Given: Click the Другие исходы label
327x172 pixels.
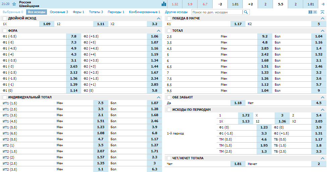Looking at the screenshot, I should tap(176, 12).
